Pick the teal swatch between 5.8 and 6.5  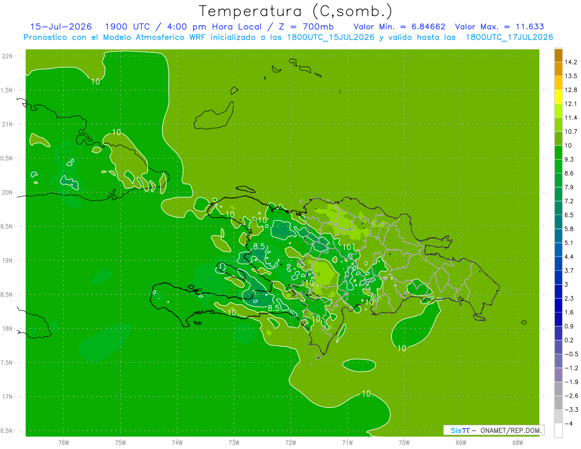point(558,222)
